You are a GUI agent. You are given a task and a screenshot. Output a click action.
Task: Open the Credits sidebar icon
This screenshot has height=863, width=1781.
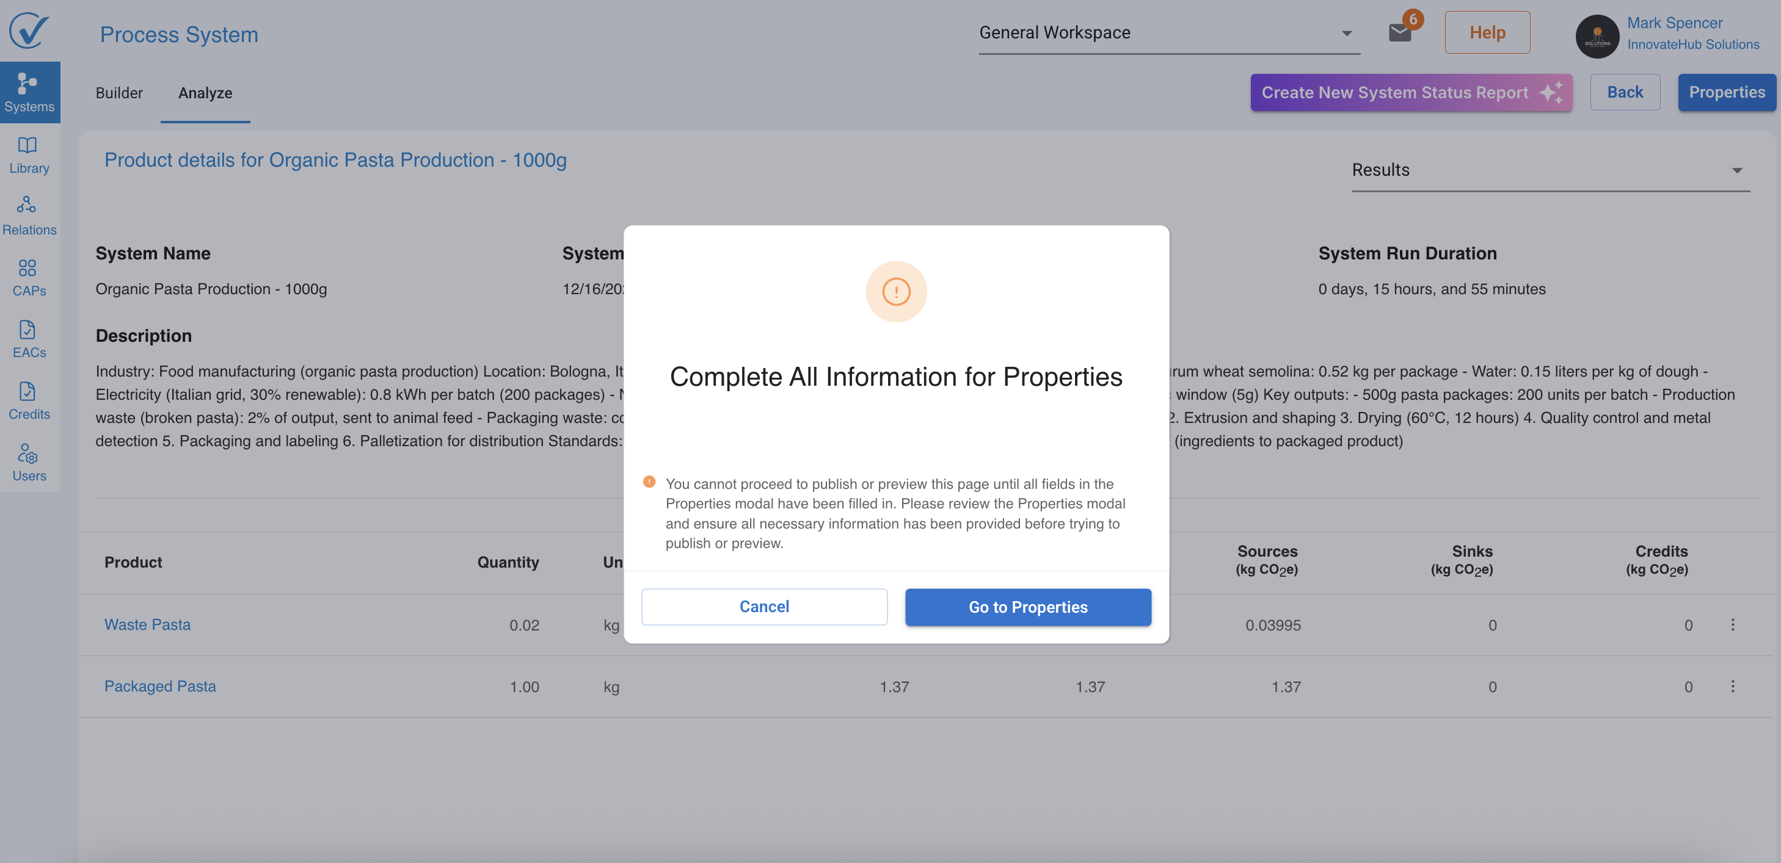coord(28,400)
